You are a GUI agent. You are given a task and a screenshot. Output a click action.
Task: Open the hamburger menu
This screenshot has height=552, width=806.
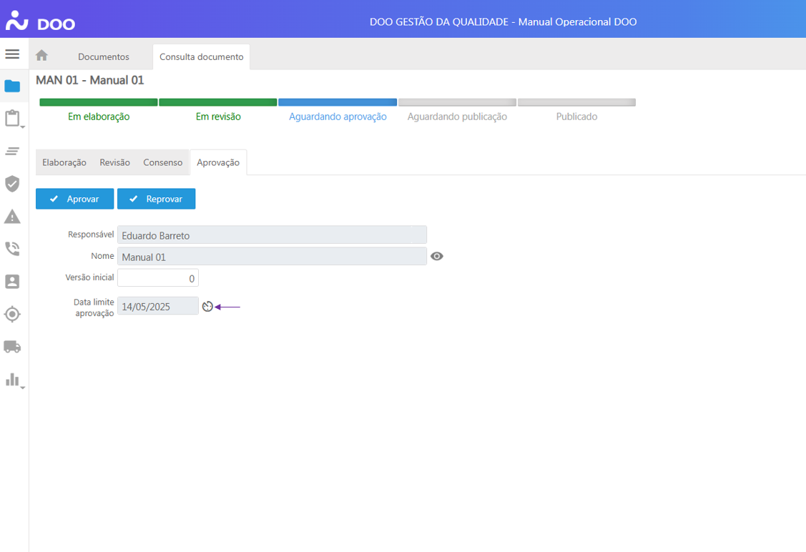(x=12, y=54)
